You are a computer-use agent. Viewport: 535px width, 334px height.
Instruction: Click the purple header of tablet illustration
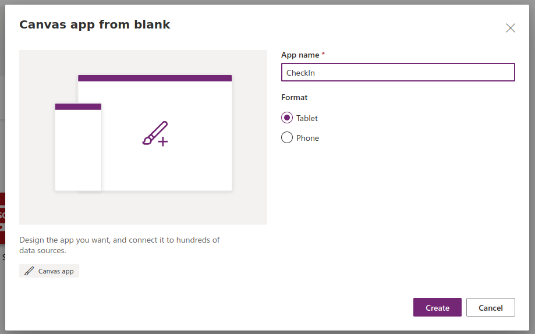point(155,78)
